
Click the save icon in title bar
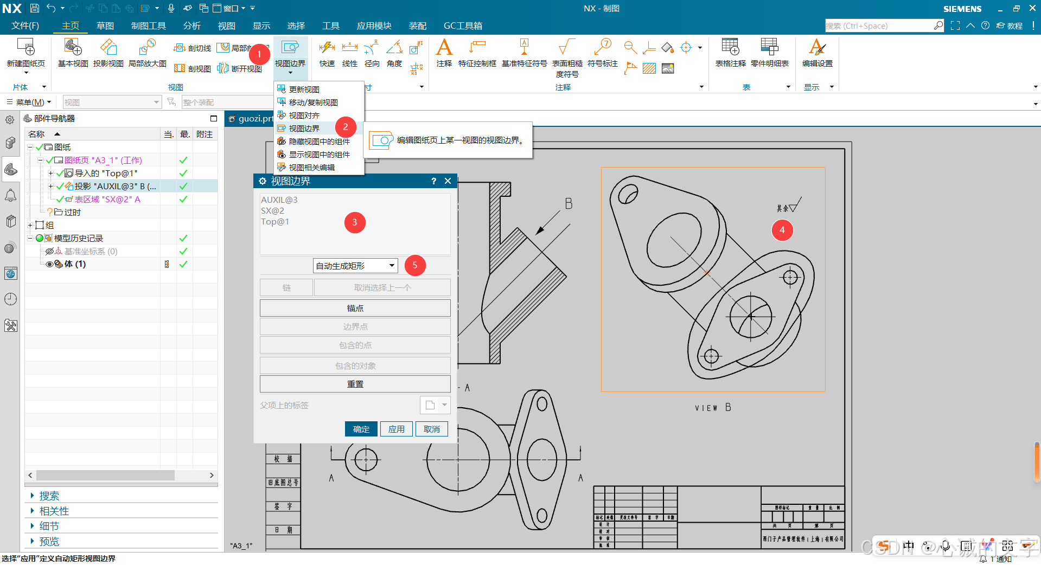(34, 8)
